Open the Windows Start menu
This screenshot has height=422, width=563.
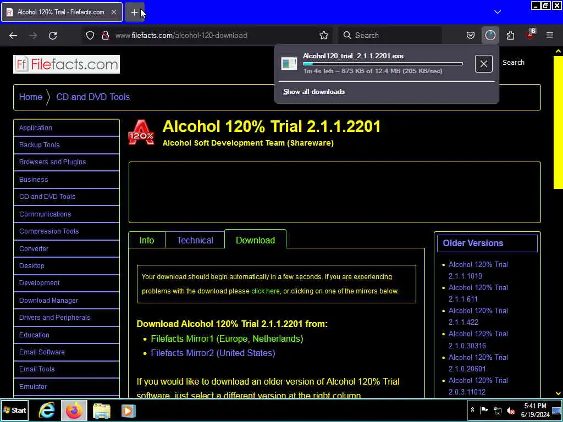click(x=15, y=410)
